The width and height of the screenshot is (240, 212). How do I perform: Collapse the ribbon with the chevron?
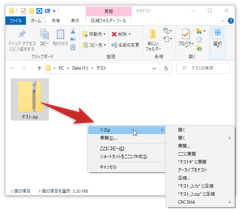223,21
